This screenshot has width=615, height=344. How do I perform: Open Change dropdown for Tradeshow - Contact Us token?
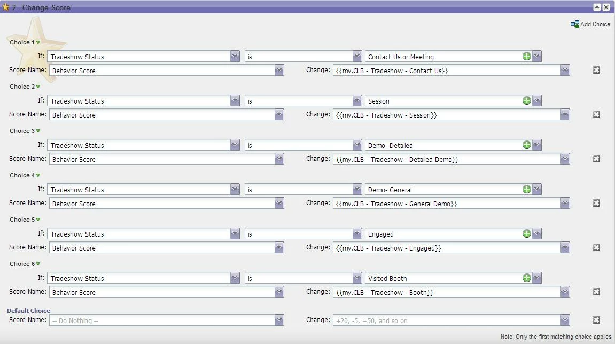pos(565,71)
